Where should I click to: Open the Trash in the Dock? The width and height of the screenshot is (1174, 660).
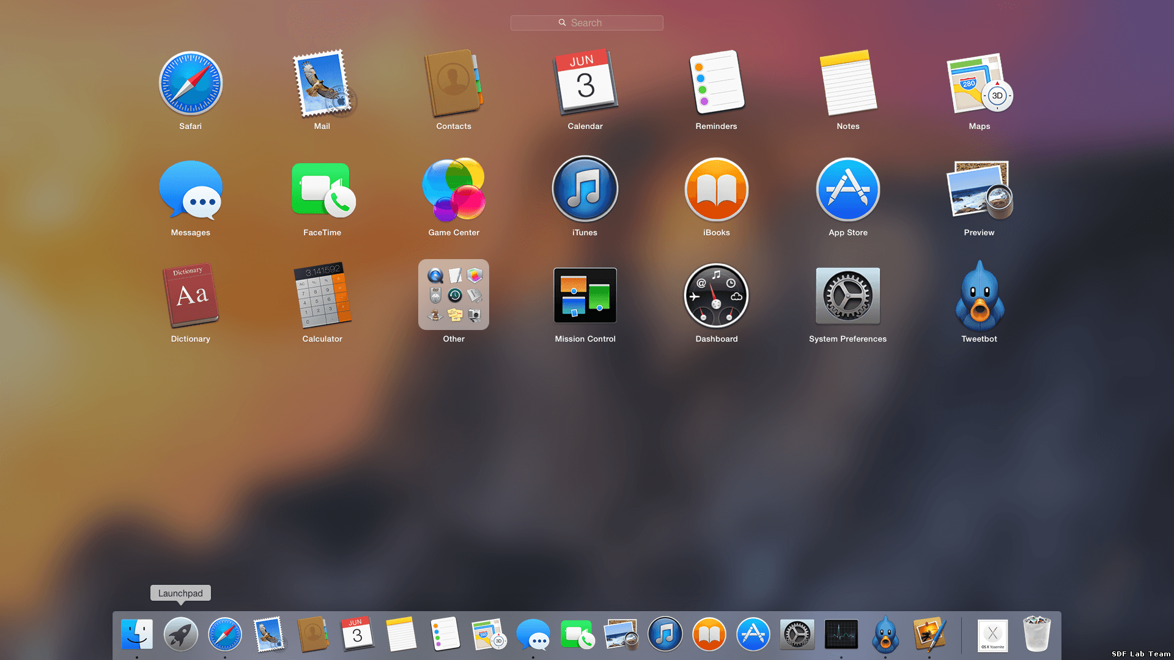tap(1037, 634)
